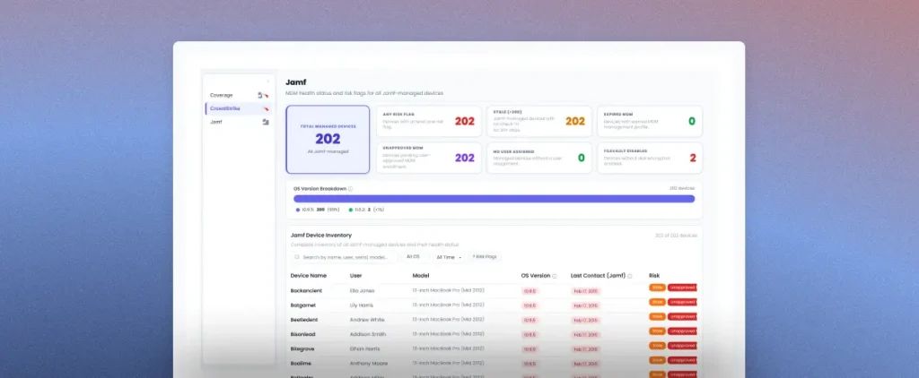Click the Unapproved tag in Batgarnet row
The height and width of the screenshot is (378, 919).
click(x=682, y=303)
